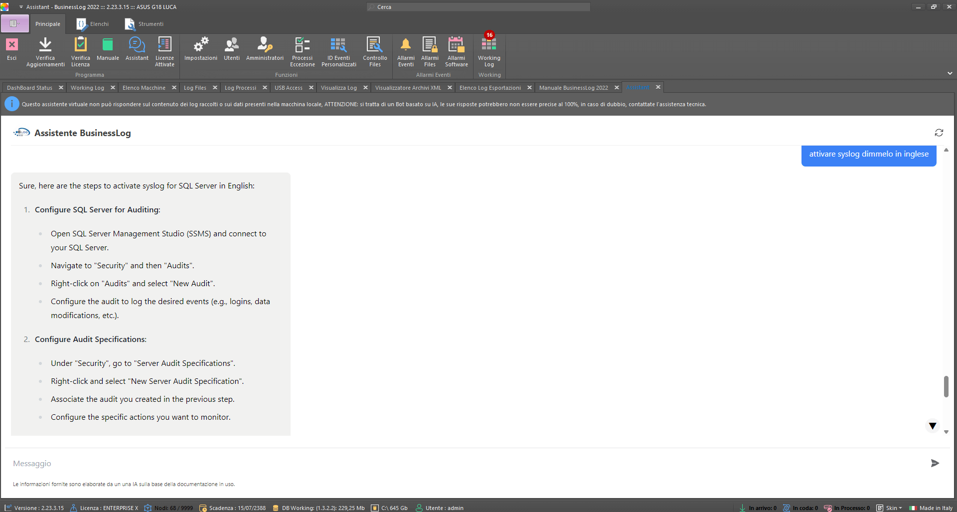Close the Log Files tab
This screenshot has height=512, width=957.
point(215,87)
